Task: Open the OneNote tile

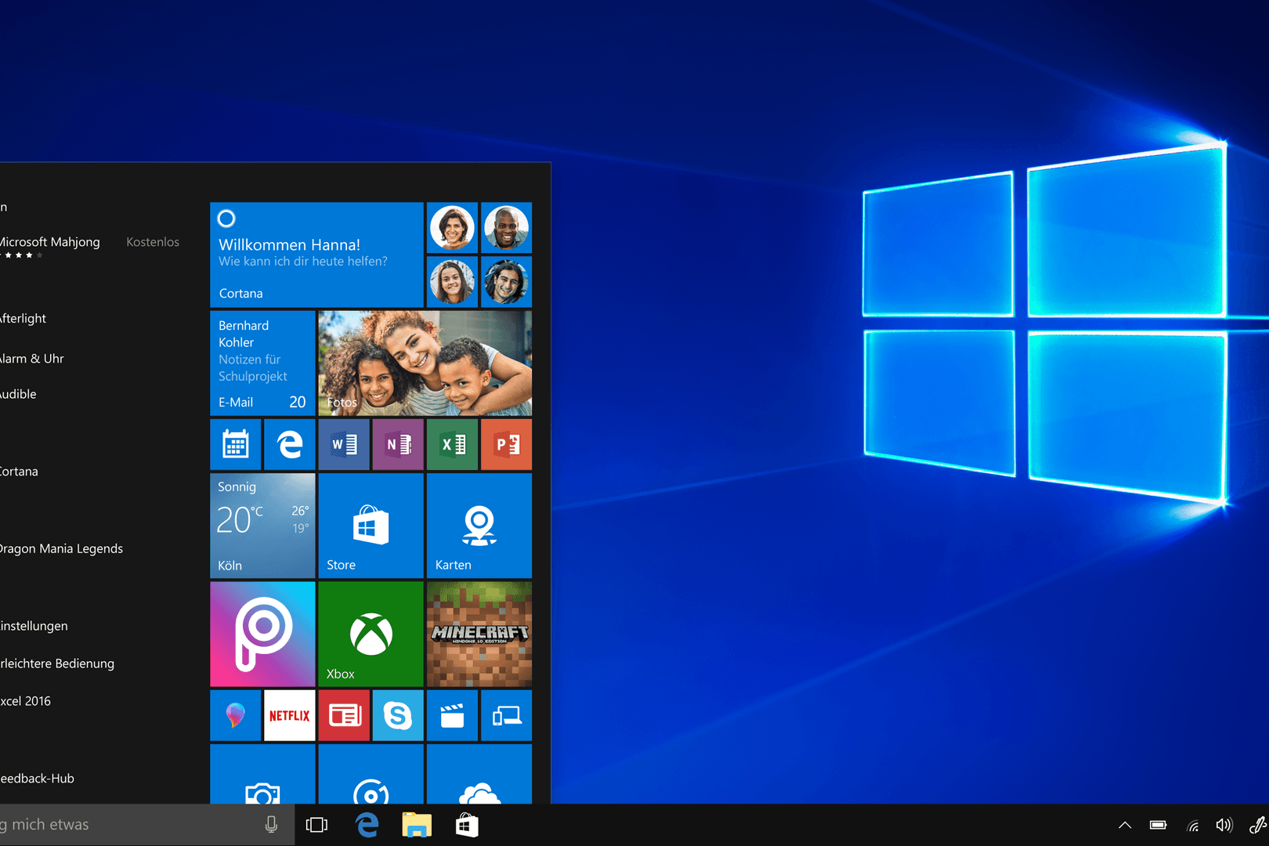Action: click(398, 444)
